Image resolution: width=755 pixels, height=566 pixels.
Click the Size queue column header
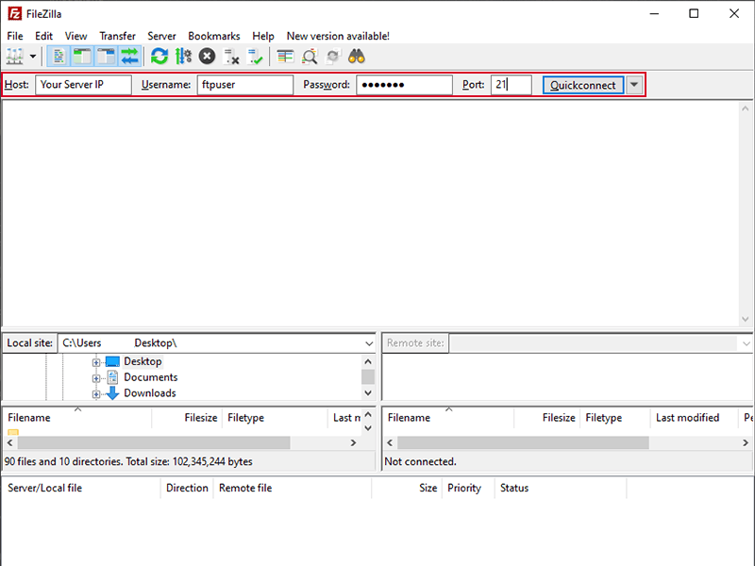tap(408, 488)
